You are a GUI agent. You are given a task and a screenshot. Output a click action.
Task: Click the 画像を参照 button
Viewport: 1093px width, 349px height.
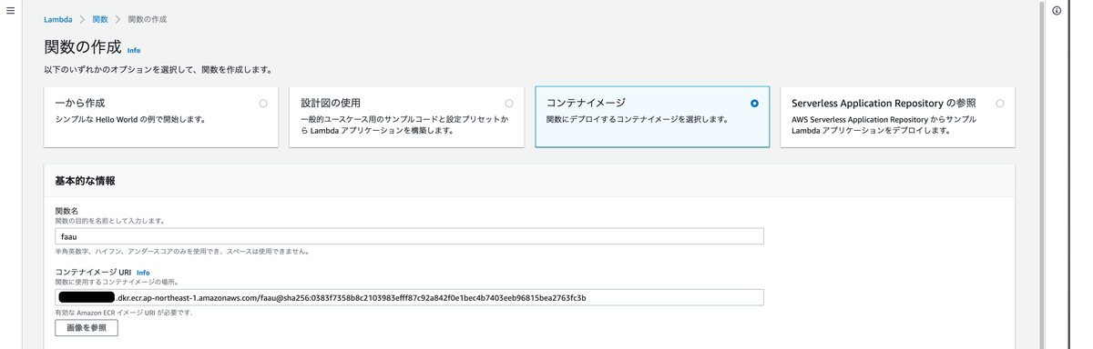tap(87, 327)
